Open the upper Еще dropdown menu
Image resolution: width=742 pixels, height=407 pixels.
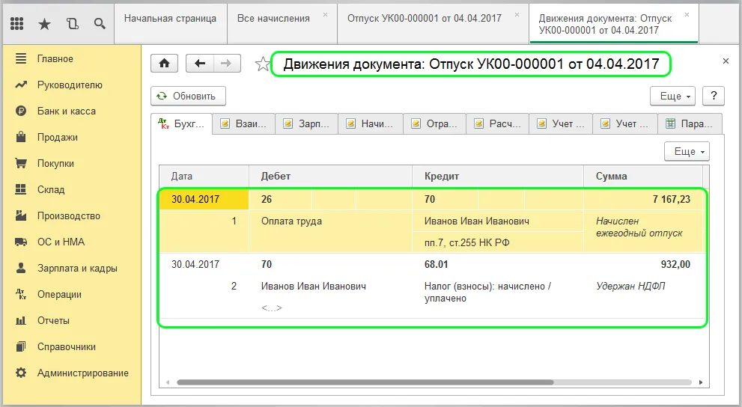pos(672,96)
